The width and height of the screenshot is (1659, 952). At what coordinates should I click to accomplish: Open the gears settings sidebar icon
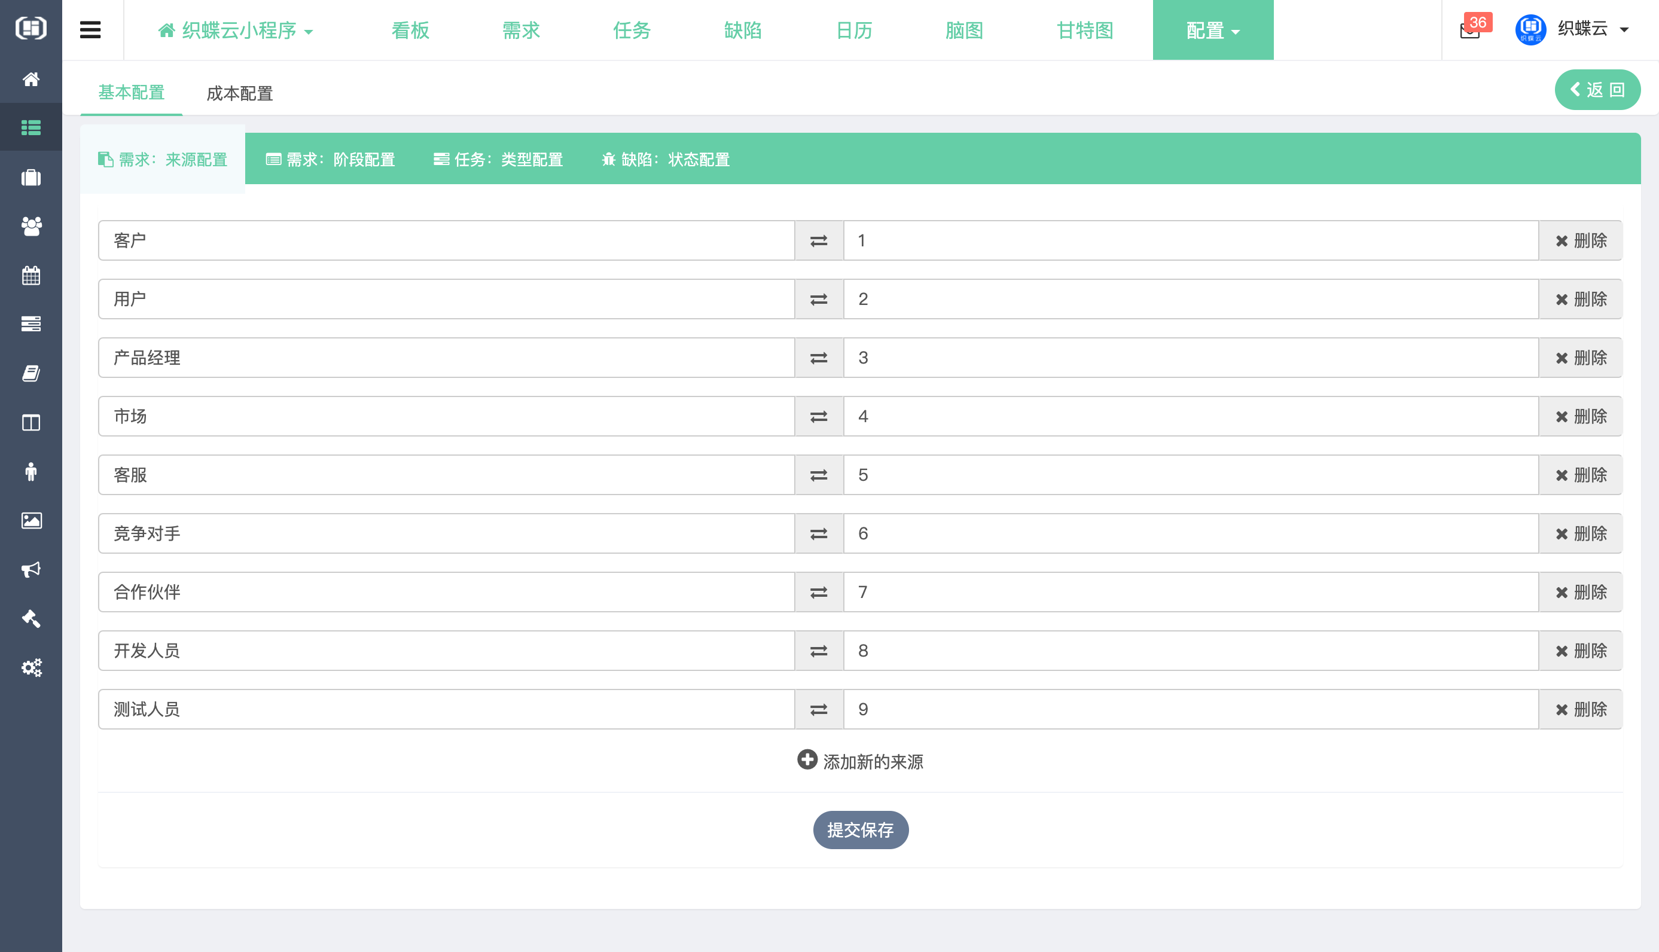[x=31, y=667]
